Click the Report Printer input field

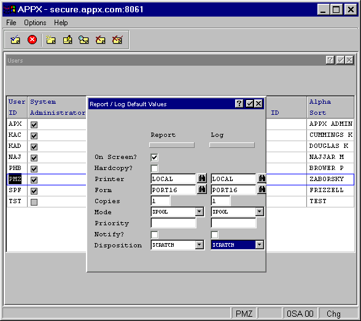click(173, 179)
